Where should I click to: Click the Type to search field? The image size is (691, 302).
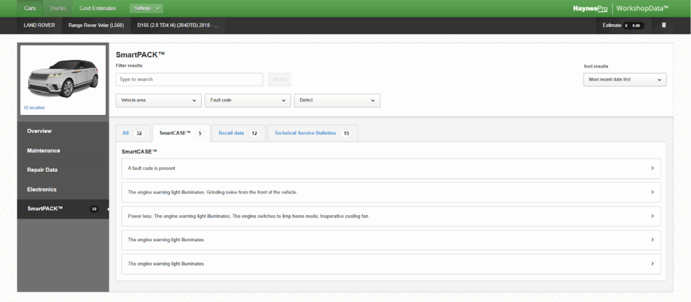tap(189, 80)
